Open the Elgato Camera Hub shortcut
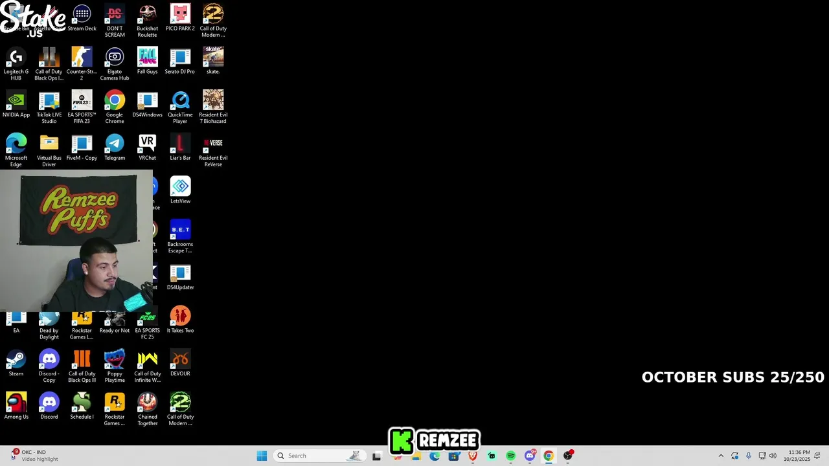 coord(115,64)
